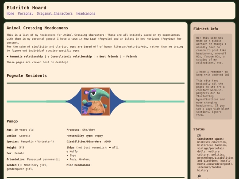This screenshot has height=179, width=239.
Task: Click the Consistent SpIns label
Action: click(210, 139)
